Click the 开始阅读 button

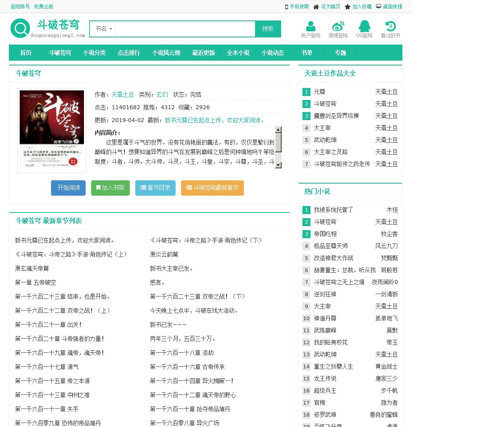(68, 188)
